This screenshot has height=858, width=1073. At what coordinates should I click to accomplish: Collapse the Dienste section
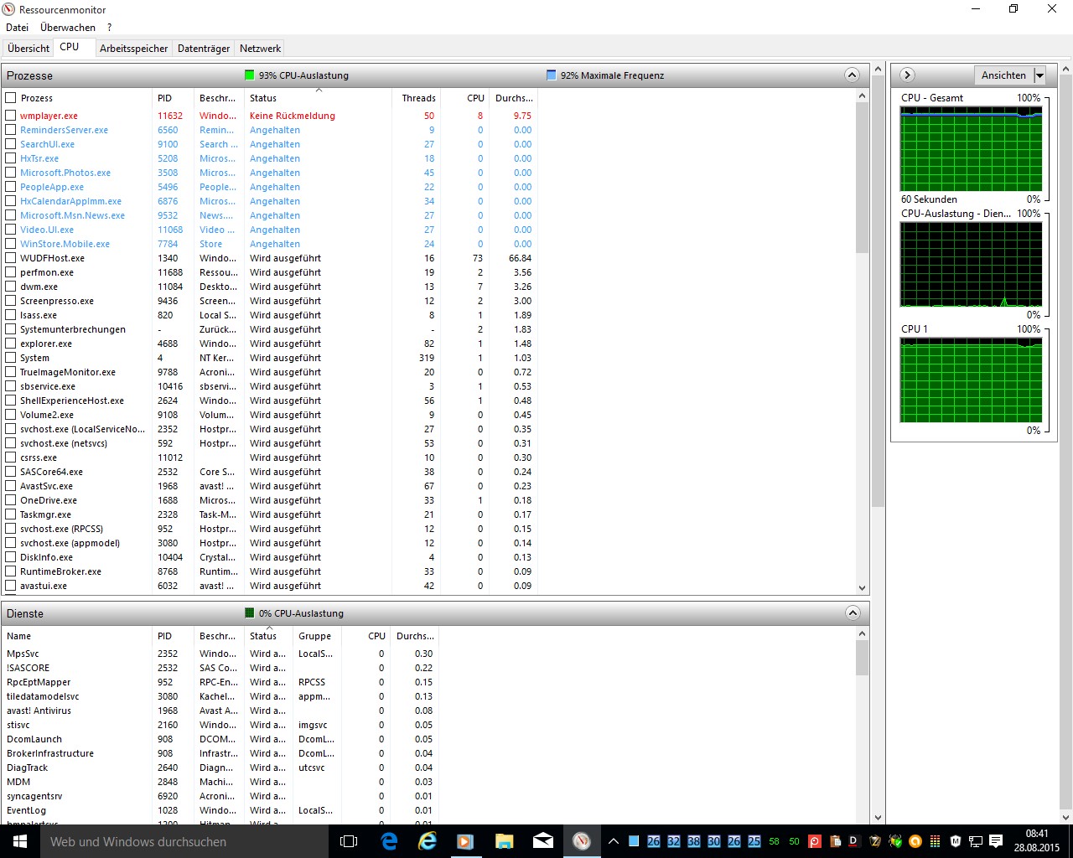pos(852,613)
